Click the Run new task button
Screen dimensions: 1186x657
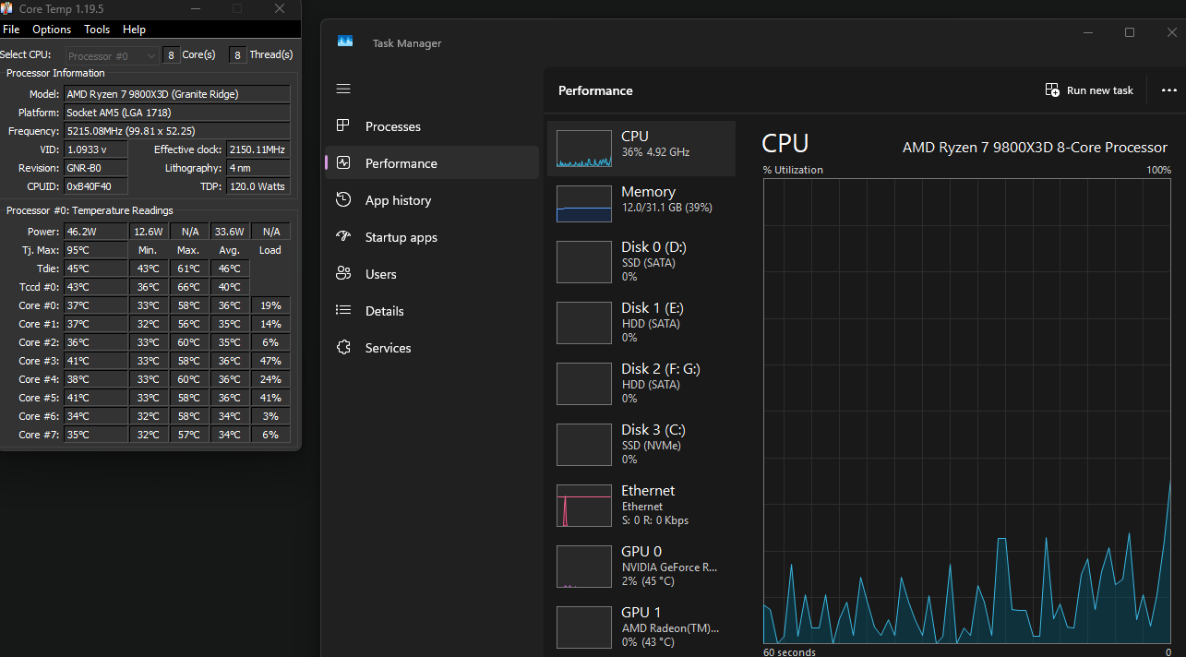coord(1089,90)
